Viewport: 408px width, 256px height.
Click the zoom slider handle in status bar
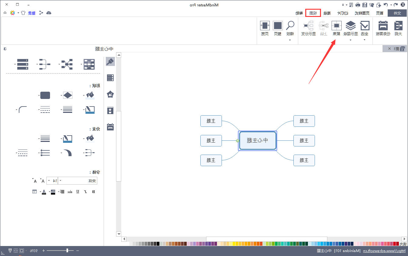pyautogui.click(x=68, y=251)
